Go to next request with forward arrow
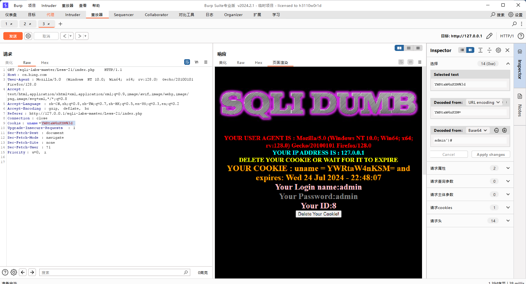This screenshot has height=284, width=526. pos(79,36)
